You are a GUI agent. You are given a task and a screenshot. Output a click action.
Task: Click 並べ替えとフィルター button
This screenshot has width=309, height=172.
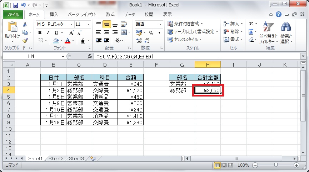(x=268, y=33)
